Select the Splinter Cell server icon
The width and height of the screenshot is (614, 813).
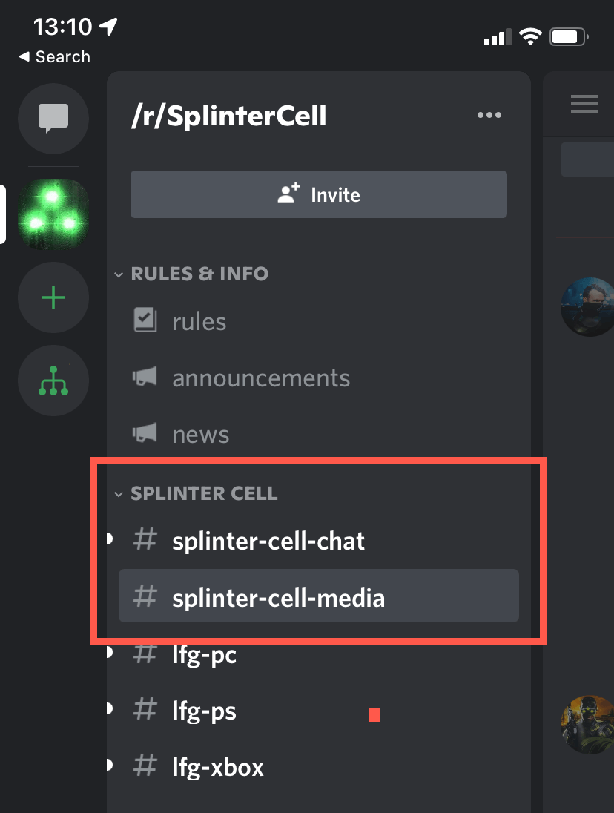click(53, 214)
